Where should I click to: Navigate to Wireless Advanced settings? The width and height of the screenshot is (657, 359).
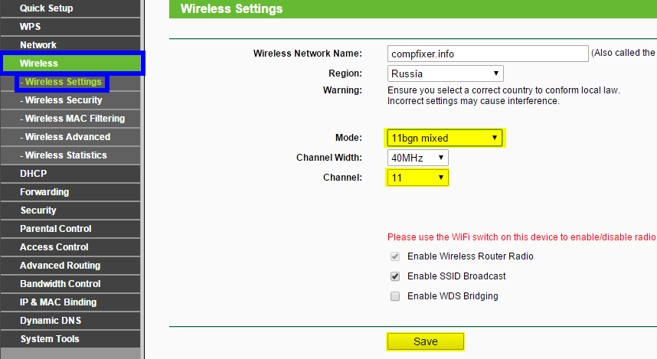pyautogui.click(x=67, y=137)
